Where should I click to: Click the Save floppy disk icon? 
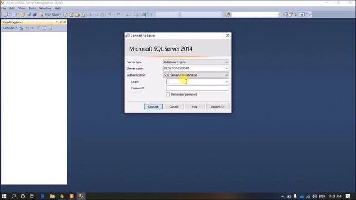point(29,14)
